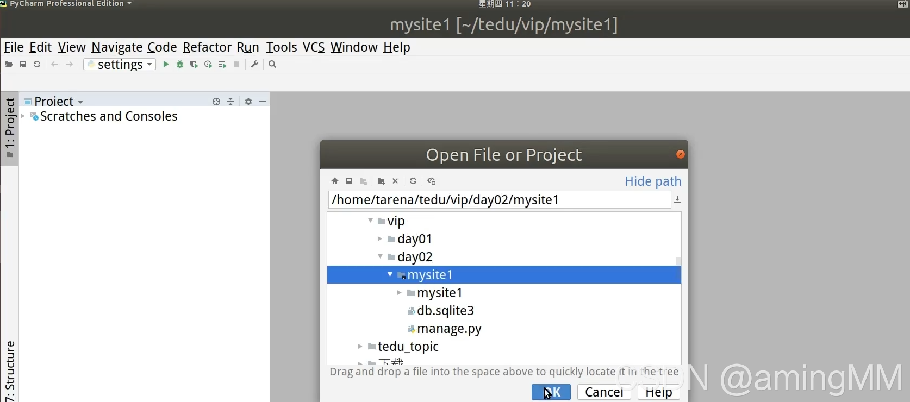Select the 1: Project side tab

pos(10,128)
